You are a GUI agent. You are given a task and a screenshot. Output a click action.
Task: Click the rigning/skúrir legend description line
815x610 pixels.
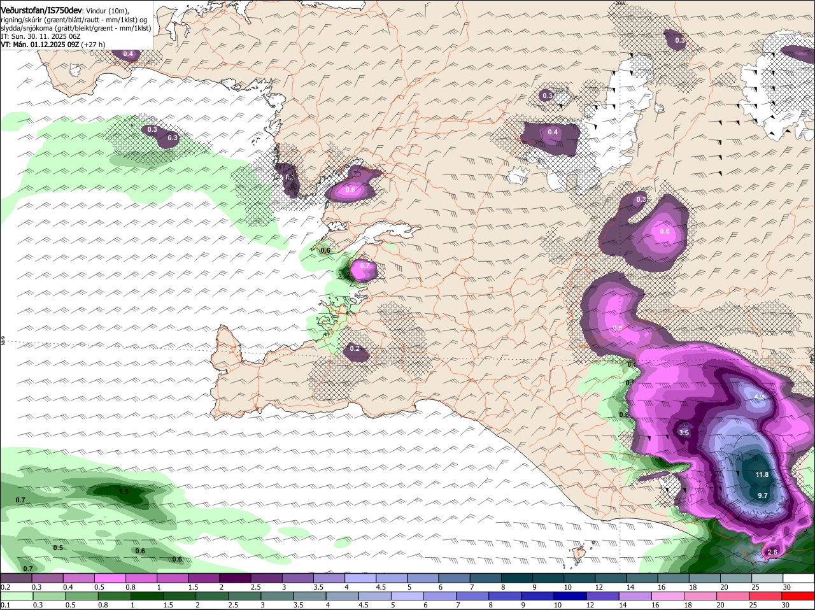tap(74, 20)
